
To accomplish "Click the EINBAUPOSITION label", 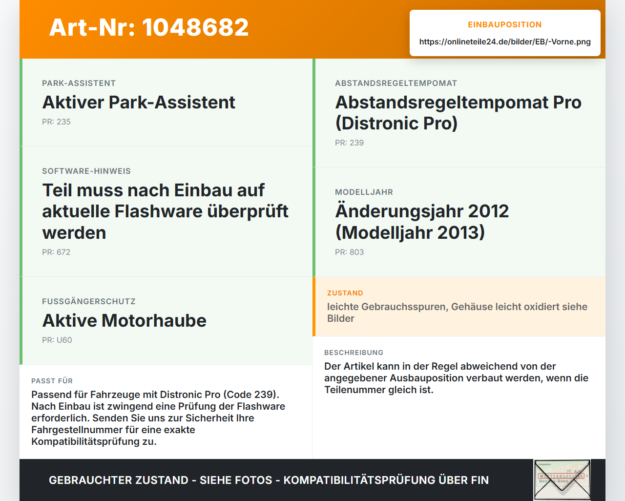I will click(x=505, y=24).
